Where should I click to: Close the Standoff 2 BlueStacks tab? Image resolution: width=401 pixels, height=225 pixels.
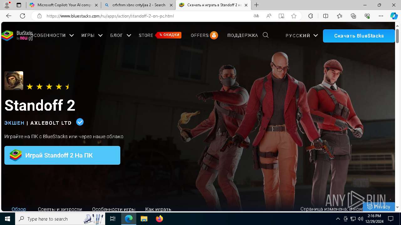246,5
